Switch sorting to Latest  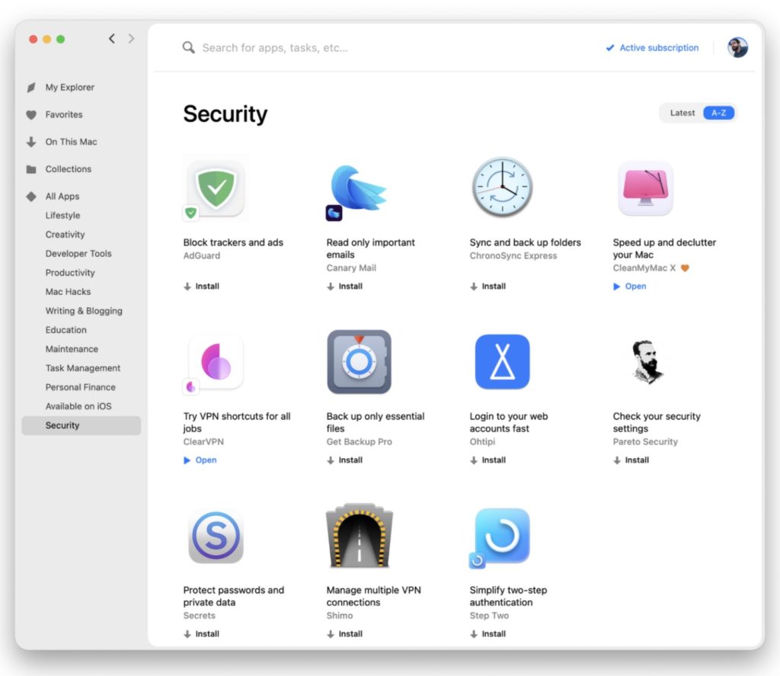682,113
